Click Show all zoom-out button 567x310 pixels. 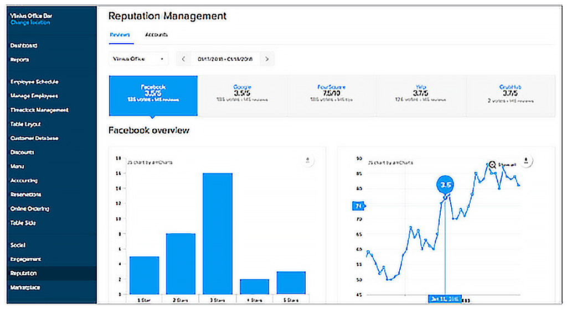[x=503, y=165]
